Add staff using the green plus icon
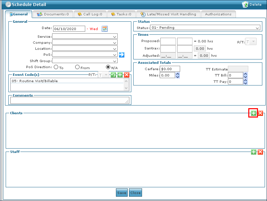The image size is (267, 201). pyautogui.click(x=254, y=152)
